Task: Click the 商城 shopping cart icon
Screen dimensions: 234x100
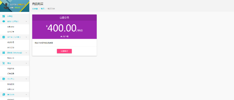Action: click(x=4, y=63)
